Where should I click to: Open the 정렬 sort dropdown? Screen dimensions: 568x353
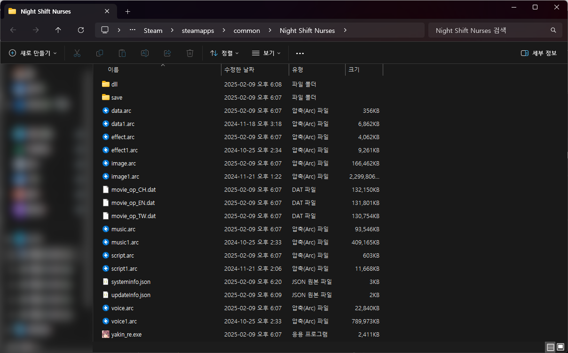point(224,53)
